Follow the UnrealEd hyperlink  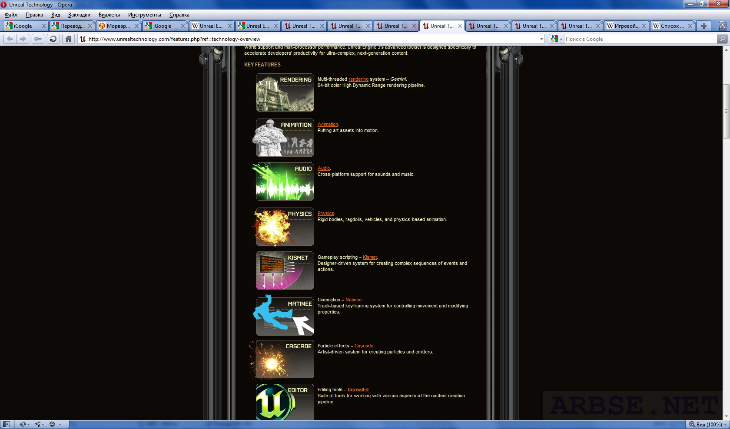(x=358, y=389)
